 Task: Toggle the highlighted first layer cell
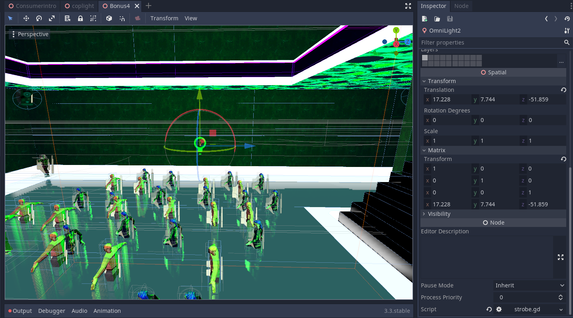[425, 58]
